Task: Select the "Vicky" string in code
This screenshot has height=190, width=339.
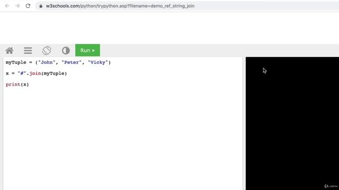Action: point(98,62)
